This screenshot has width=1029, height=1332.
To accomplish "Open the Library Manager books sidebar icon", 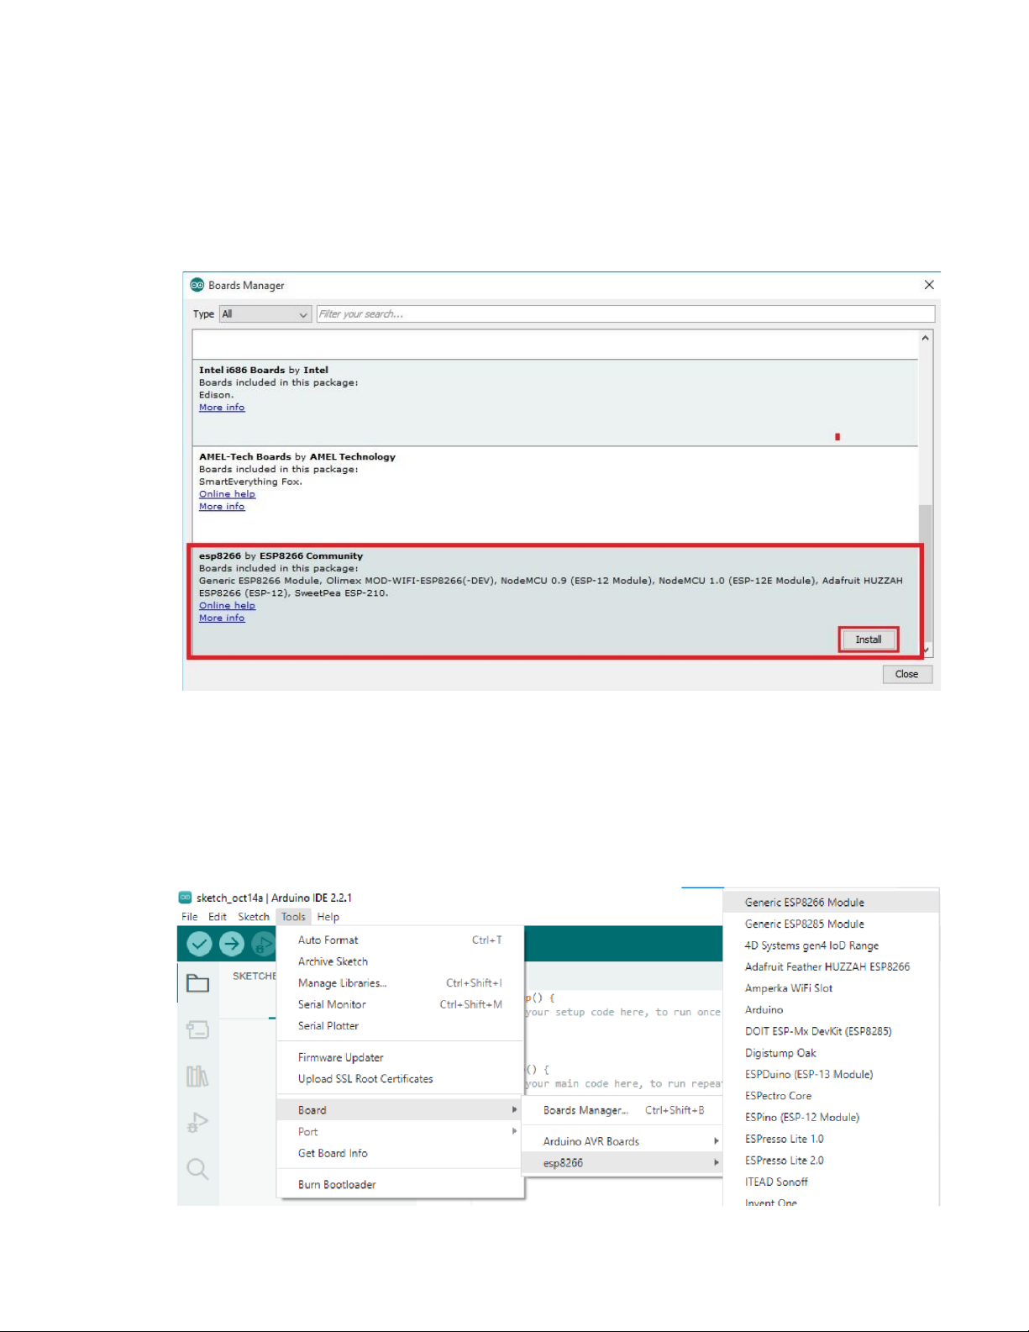I will click(197, 1076).
